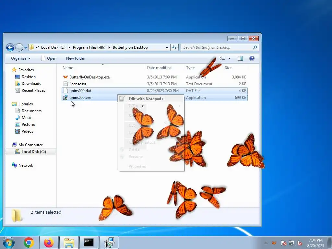Sort by Name column
Screen dimensions: 332x249
(68, 68)
